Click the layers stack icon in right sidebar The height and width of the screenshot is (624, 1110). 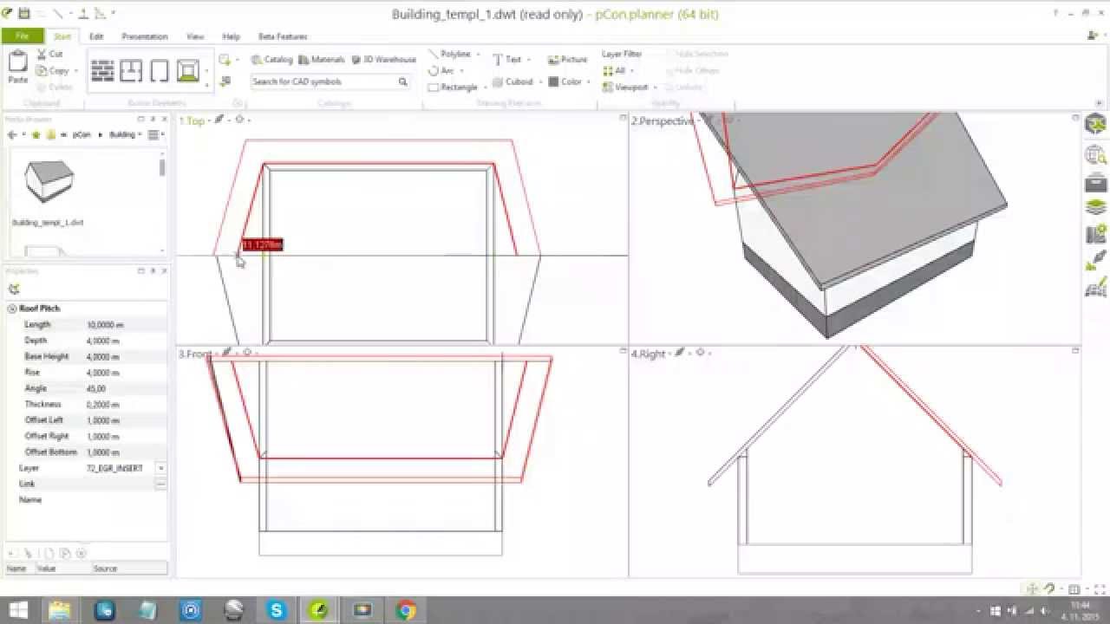[x=1096, y=208]
